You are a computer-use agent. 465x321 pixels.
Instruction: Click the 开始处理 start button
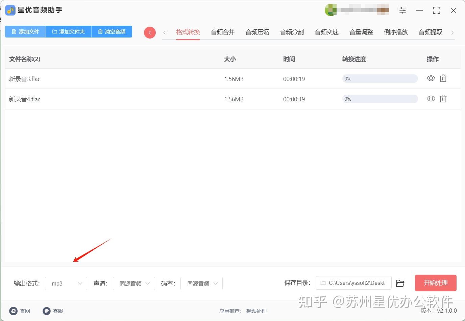(436, 283)
